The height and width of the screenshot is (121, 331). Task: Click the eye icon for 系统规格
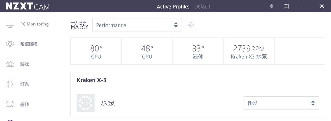10,44
